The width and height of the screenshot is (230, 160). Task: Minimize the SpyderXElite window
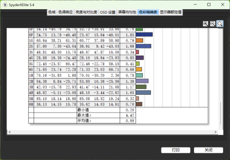click(x=195, y=5)
